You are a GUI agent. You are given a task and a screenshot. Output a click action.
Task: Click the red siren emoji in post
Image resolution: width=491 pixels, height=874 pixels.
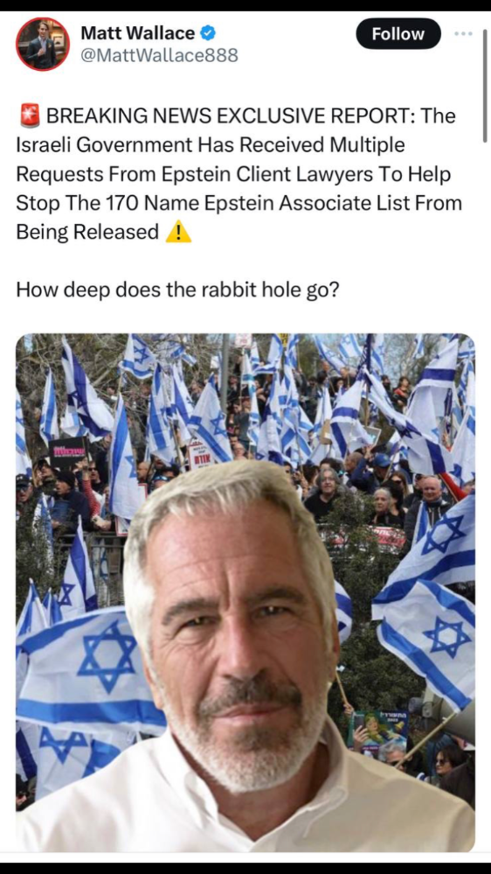pos(28,116)
